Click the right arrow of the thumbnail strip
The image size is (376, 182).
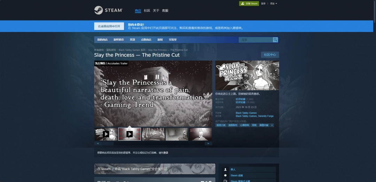(208, 143)
